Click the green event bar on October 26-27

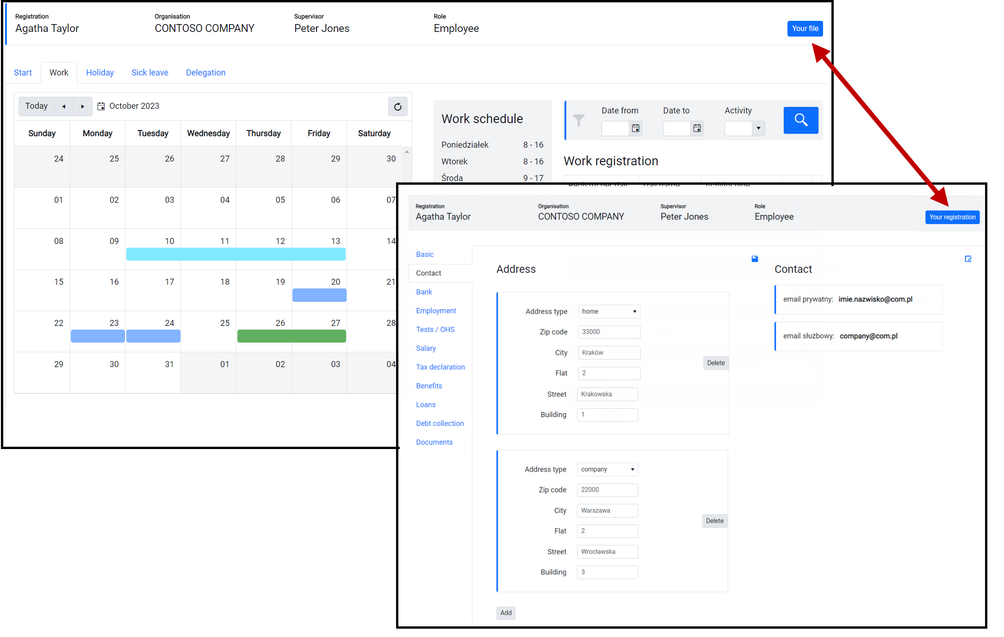(x=291, y=336)
